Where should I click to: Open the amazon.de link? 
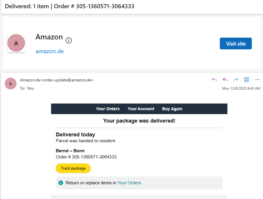[x=50, y=51]
